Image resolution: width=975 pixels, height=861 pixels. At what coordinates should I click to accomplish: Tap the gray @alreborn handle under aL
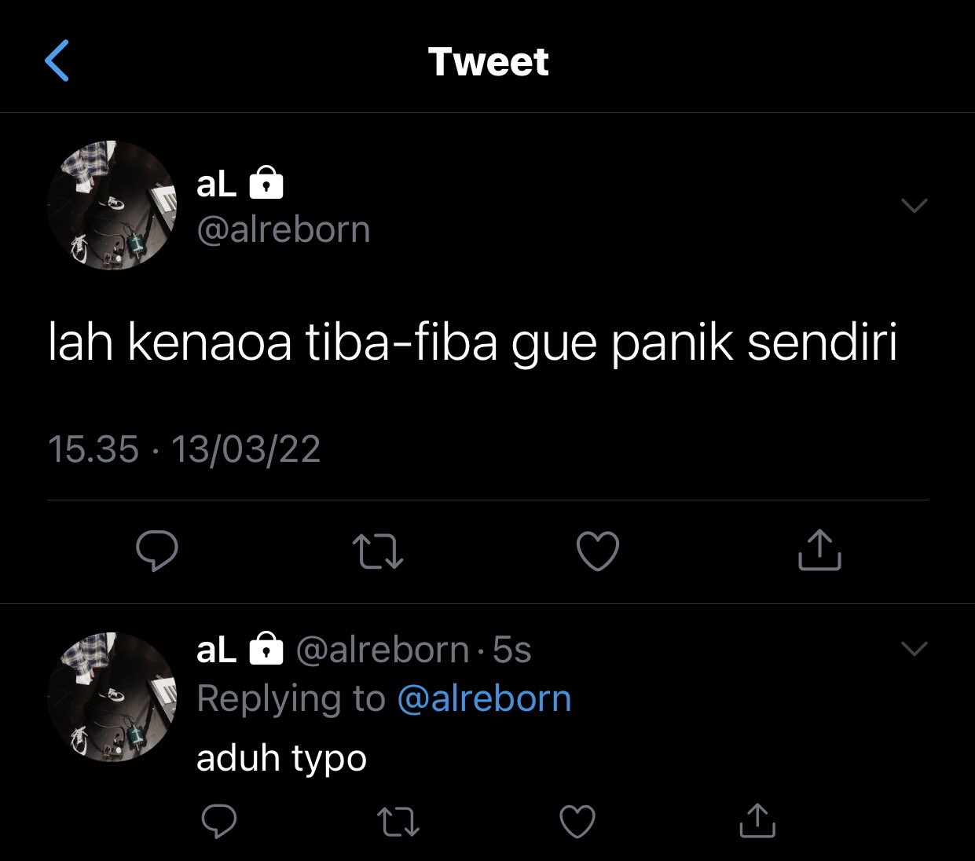pos(284,229)
